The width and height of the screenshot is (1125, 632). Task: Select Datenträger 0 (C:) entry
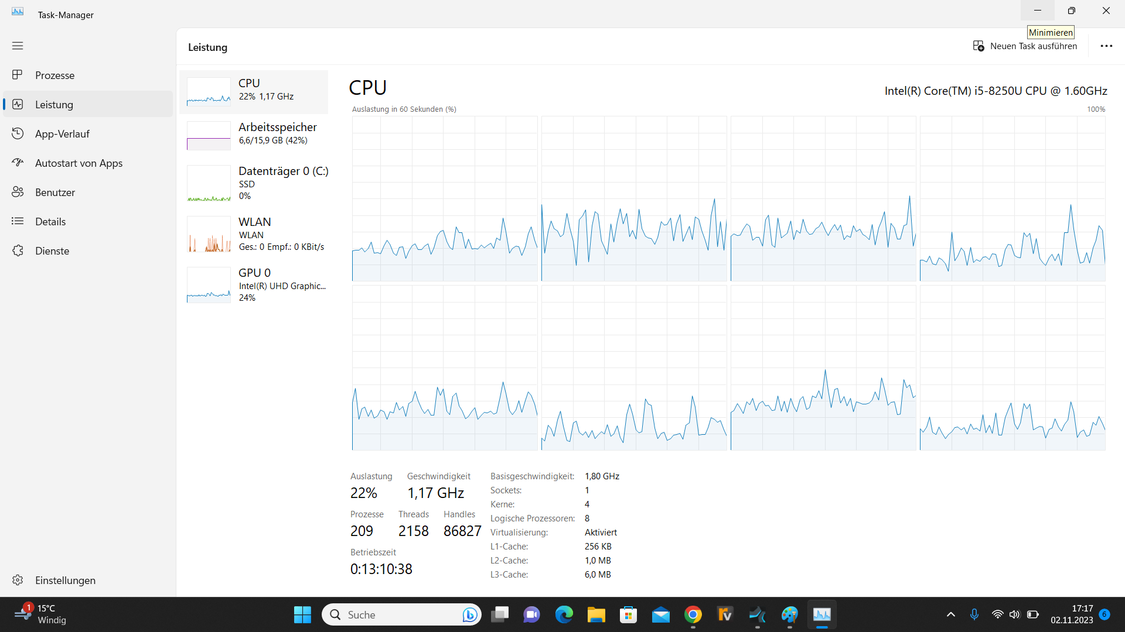pyautogui.click(x=254, y=183)
